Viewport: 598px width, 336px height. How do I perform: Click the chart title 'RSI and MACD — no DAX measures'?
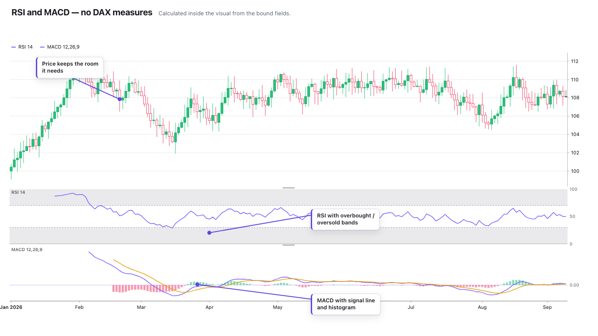[x=82, y=13]
